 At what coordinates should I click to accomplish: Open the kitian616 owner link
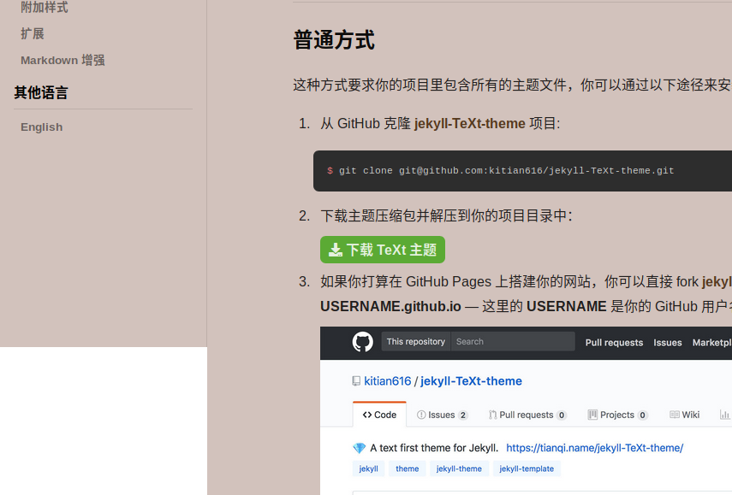[388, 381]
